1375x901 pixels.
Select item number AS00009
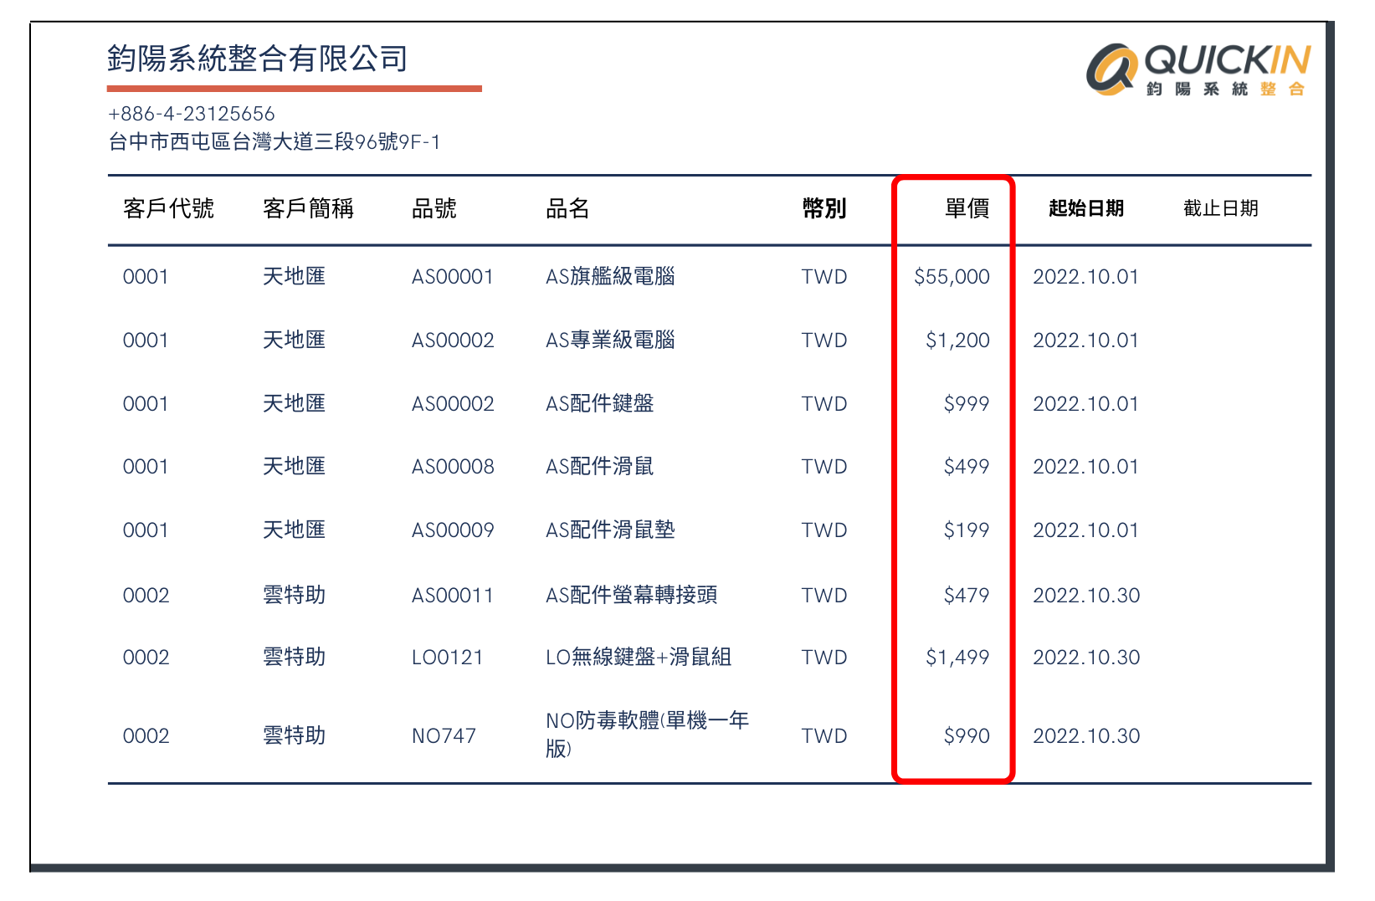pyautogui.click(x=453, y=530)
